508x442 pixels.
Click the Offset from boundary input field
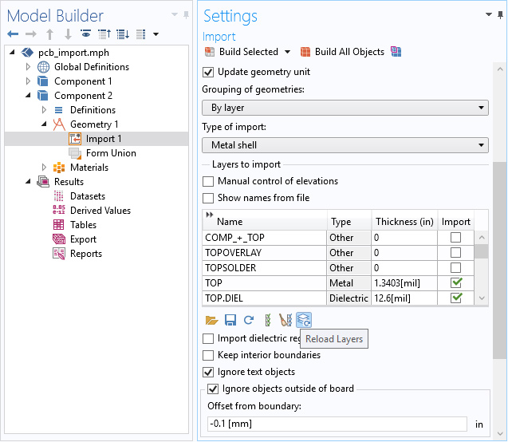337,424
